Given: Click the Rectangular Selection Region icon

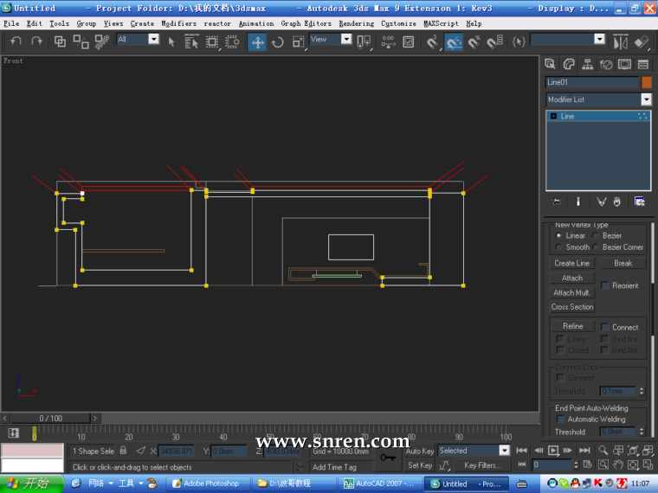Looking at the screenshot, I should click(211, 42).
